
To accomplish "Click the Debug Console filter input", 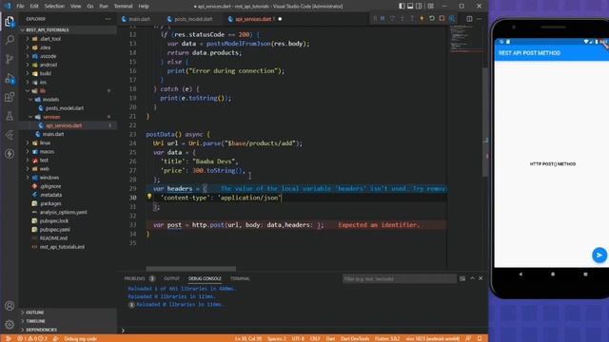I will coord(400,278).
